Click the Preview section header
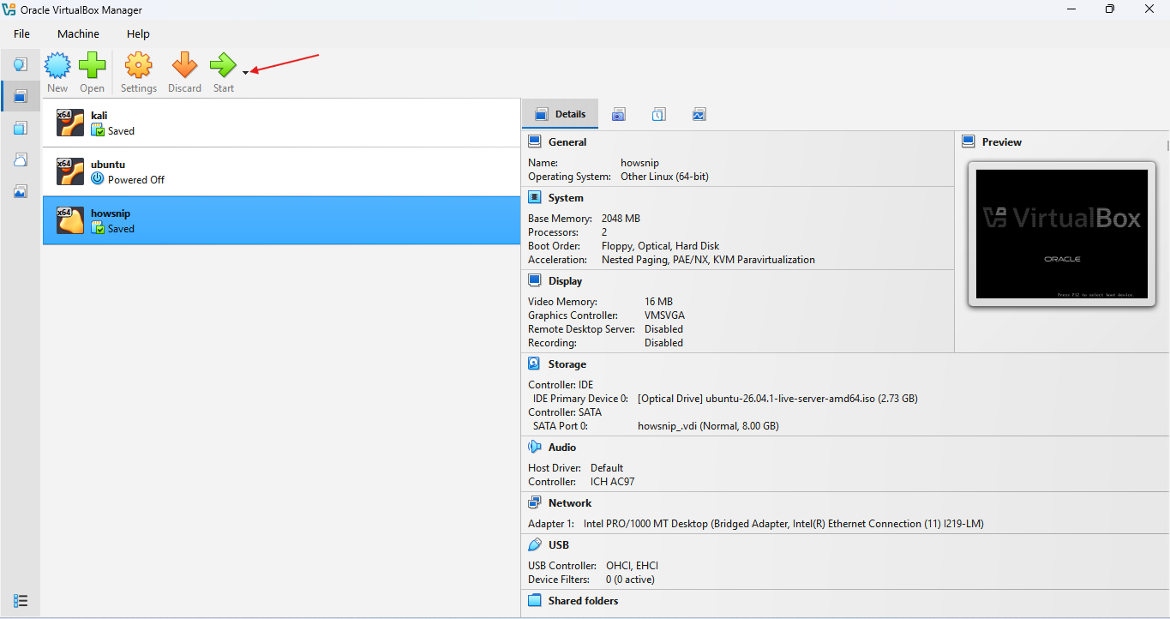 click(x=1002, y=142)
